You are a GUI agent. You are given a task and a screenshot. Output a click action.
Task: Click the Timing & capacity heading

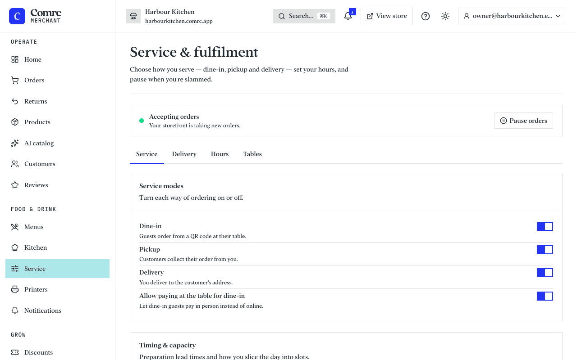pos(168,345)
